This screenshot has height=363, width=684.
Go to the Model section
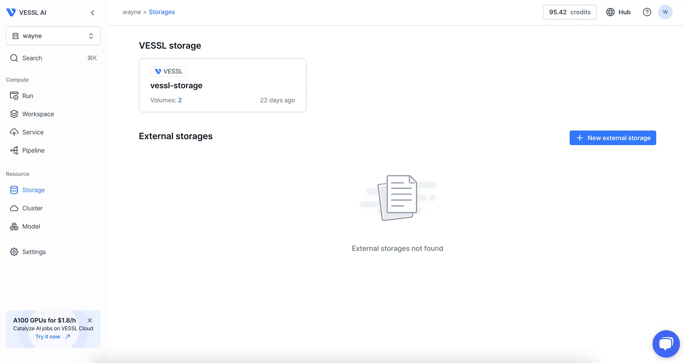click(x=31, y=226)
